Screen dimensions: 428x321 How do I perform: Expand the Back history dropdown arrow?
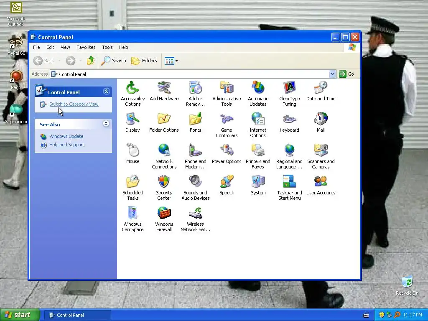(59, 61)
